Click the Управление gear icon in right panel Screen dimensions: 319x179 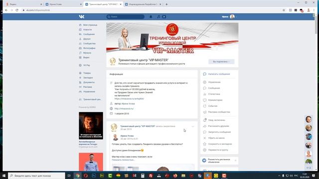(205, 82)
